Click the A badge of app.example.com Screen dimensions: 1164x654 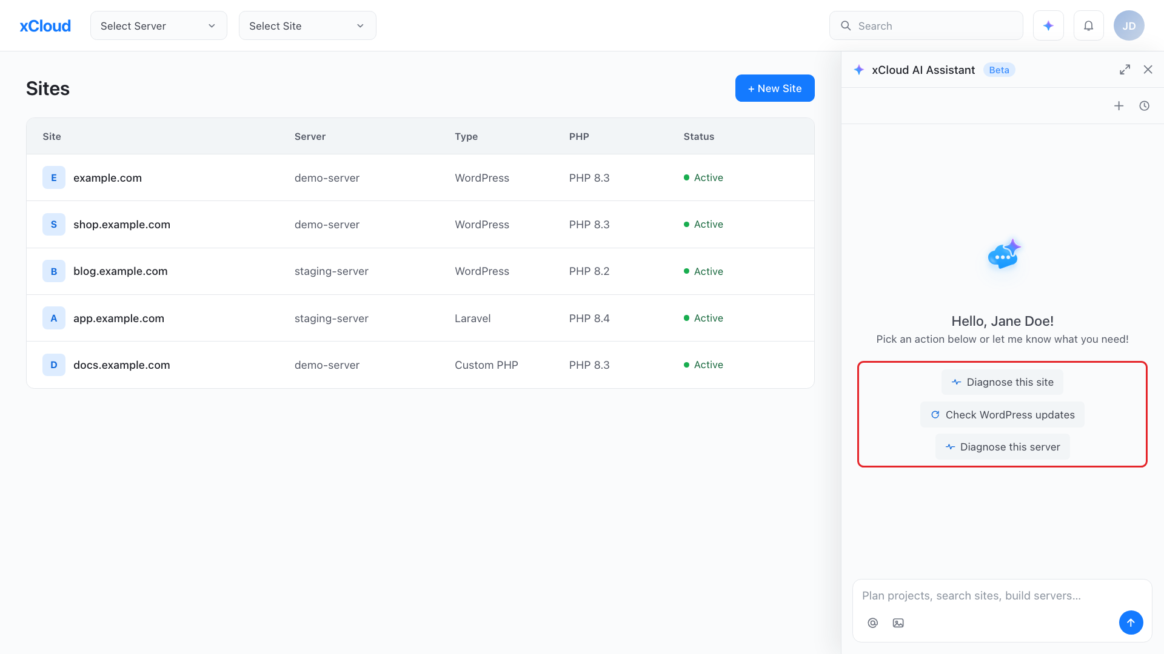pyautogui.click(x=54, y=318)
